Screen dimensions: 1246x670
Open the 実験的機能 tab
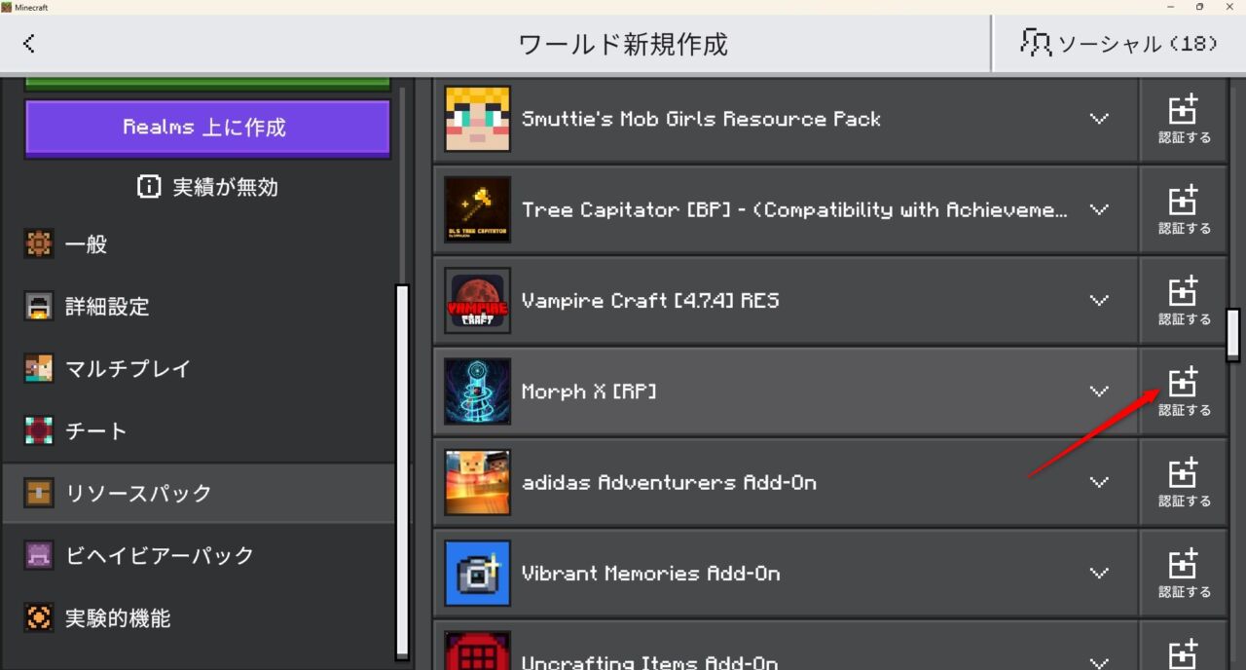coord(200,618)
